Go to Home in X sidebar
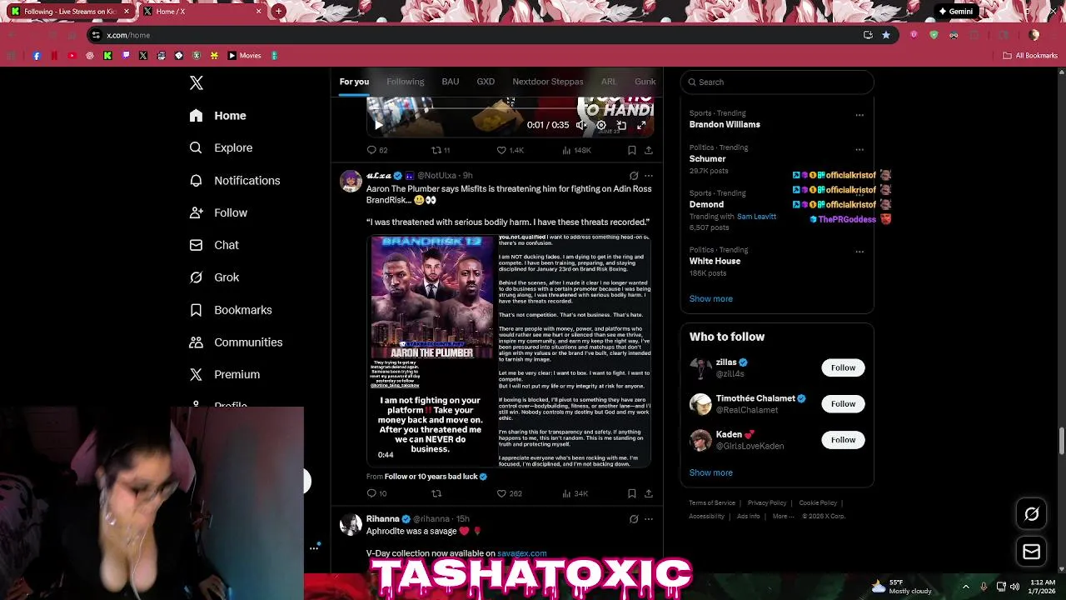1066x600 pixels. 218,116
